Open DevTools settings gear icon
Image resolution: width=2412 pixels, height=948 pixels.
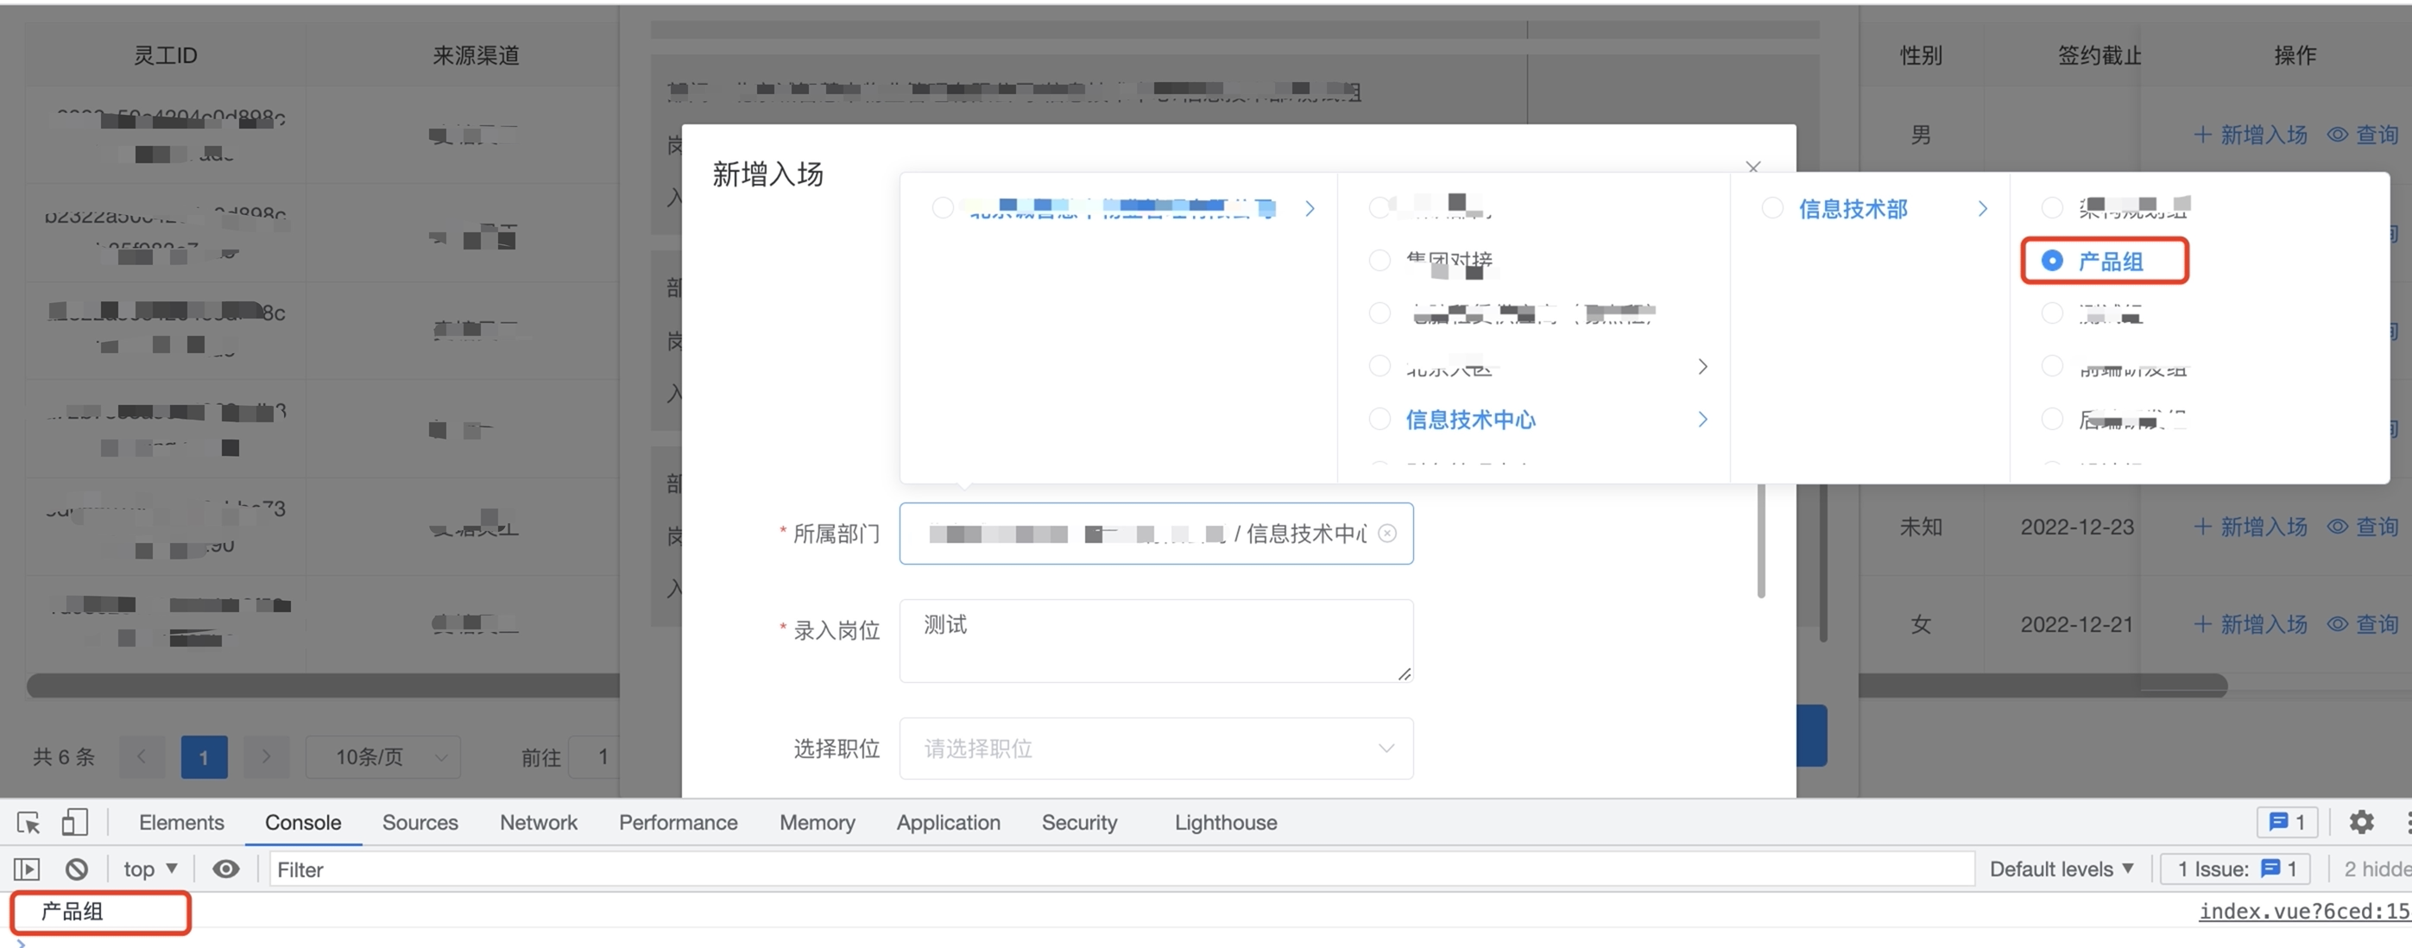pos(2360,823)
